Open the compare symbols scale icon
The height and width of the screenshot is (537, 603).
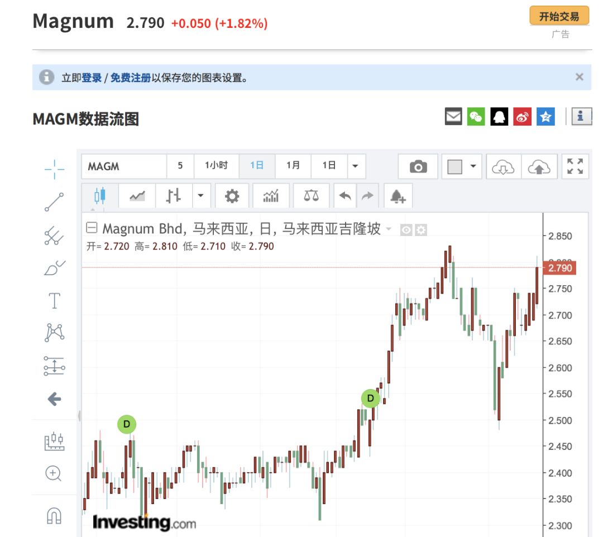pyautogui.click(x=311, y=196)
